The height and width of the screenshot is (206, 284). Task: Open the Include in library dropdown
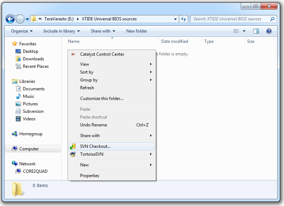(x=62, y=31)
